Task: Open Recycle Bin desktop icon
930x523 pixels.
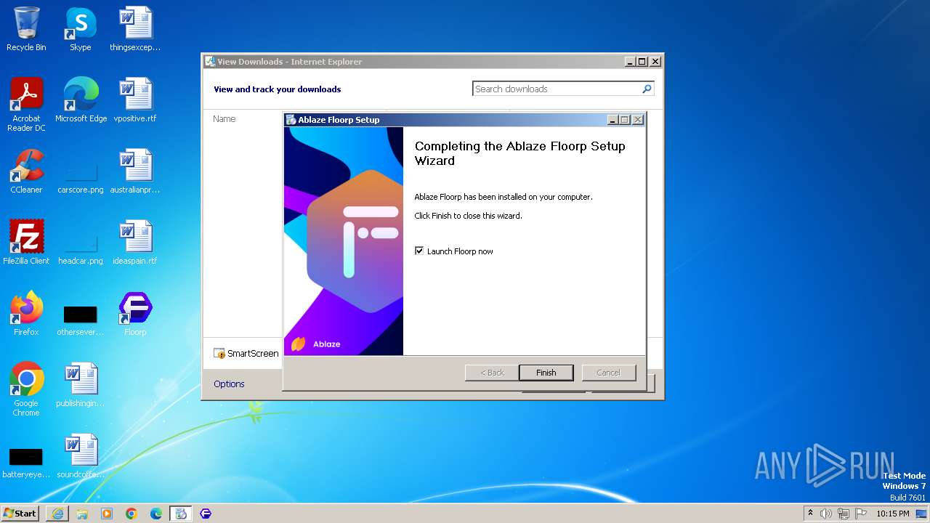Action: coord(26,29)
